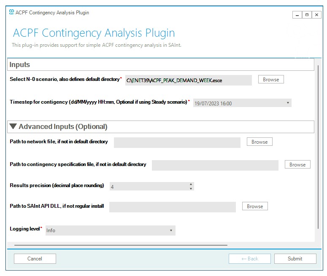Click 'Path to SAInt API DLL' label
The width and height of the screenshot is (327, 276).
[57, 206]
